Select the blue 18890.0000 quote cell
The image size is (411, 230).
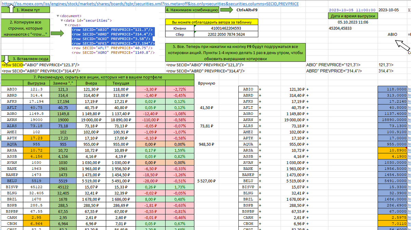pyautogui.click(x=393, y=120)
